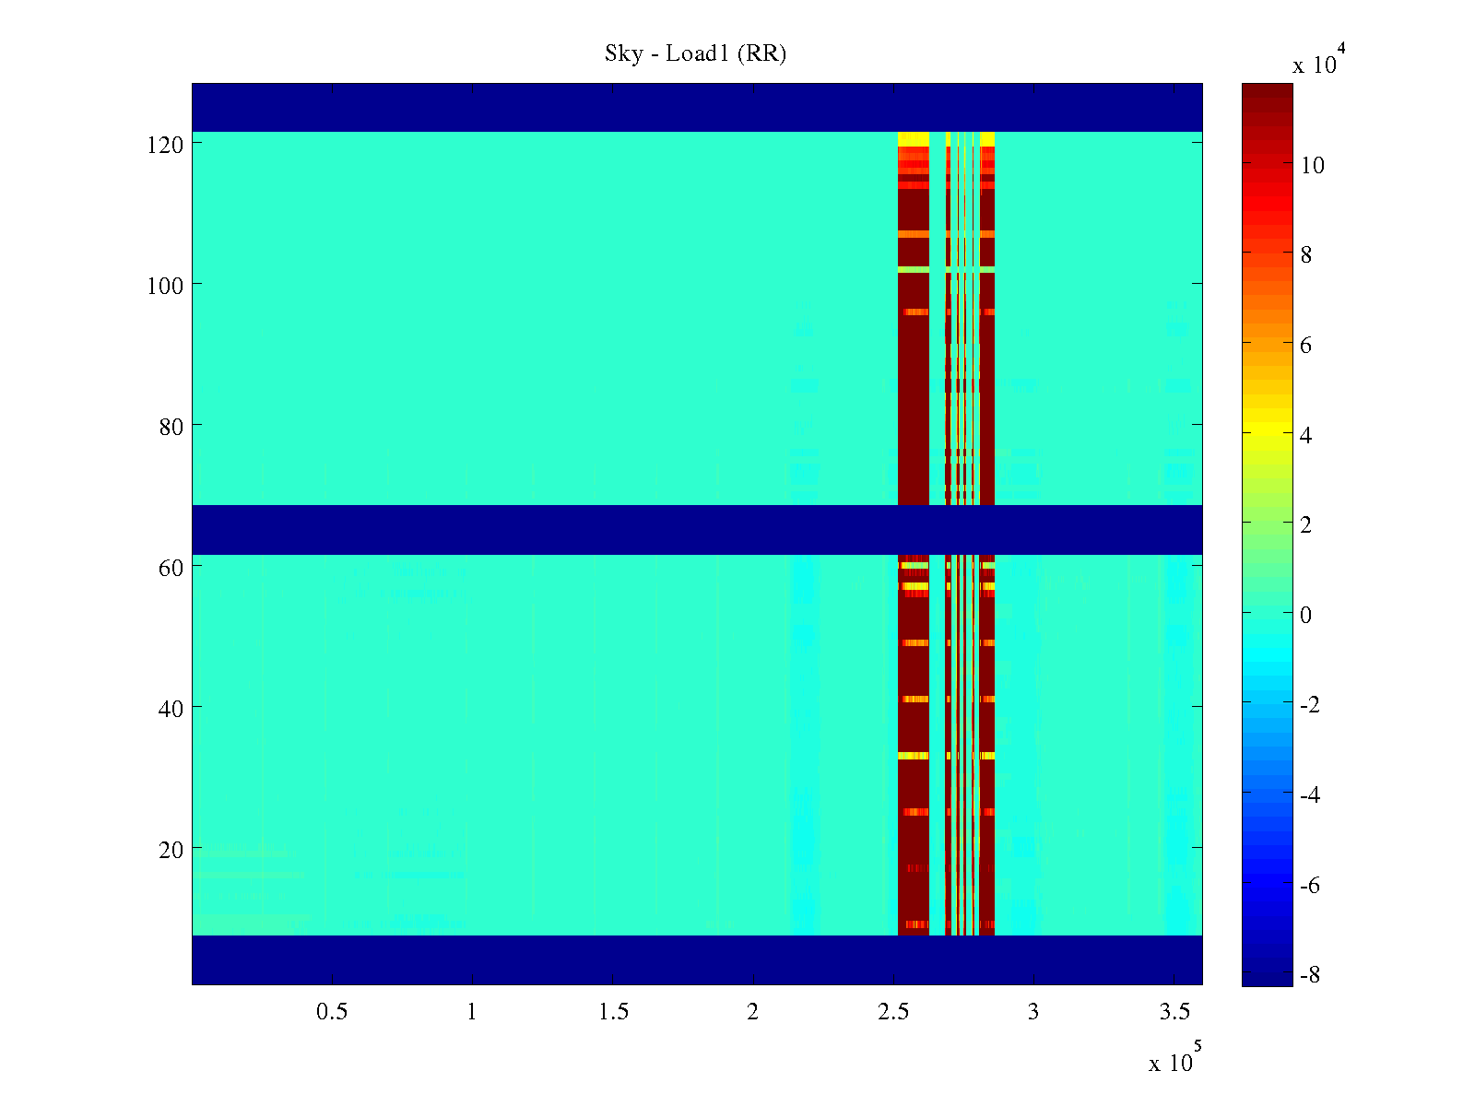Viewport: 1475px width, 1106px height.
Task: Click the y-axis tick label 100
Action: coord(165,285)
